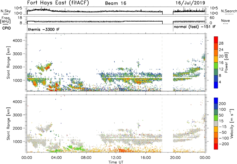Click the '04:00' time tick label

[x=56, y=158]
